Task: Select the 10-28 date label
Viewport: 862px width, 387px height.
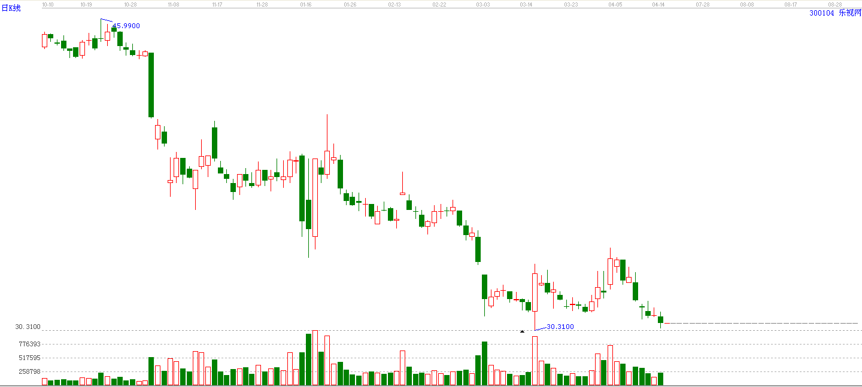Action: point(130,4)
